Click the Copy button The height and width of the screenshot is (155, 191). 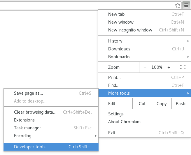tap(161, 104)
